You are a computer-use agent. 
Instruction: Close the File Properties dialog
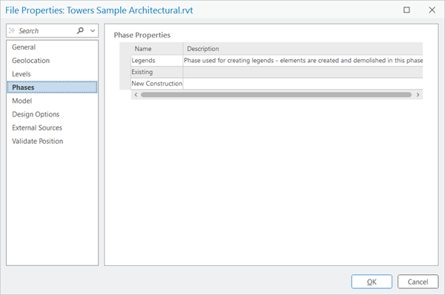pos(432,10)
